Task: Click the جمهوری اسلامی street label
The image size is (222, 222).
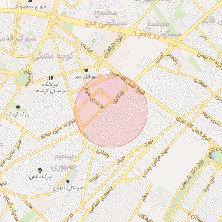Action: pyautogui.click(x=101, y=200)
